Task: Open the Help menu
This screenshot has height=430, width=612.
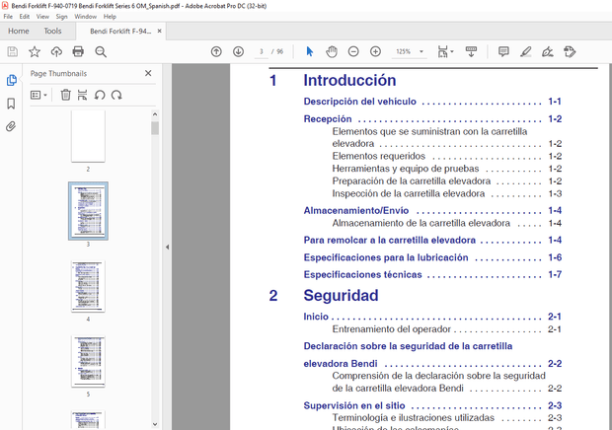Action: (110, 17)
